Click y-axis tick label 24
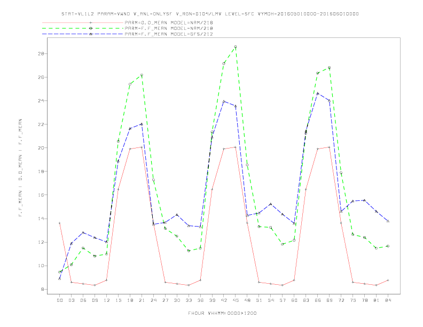This screenshot has height=327, width=423. (x=41, y=101)
